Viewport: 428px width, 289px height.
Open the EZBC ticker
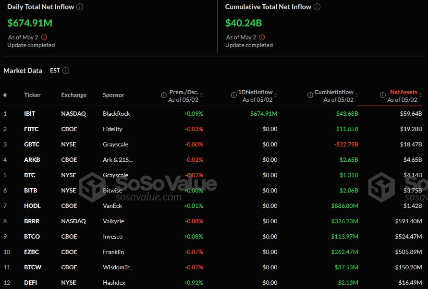[31, 252]
